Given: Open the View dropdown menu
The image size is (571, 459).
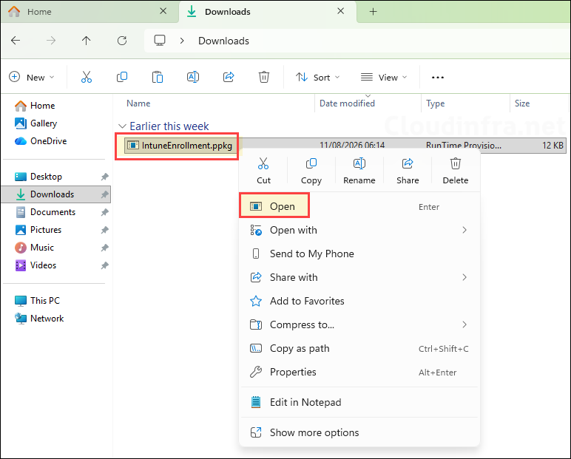Looking at the screenshot, I should [x=384, y=77].
